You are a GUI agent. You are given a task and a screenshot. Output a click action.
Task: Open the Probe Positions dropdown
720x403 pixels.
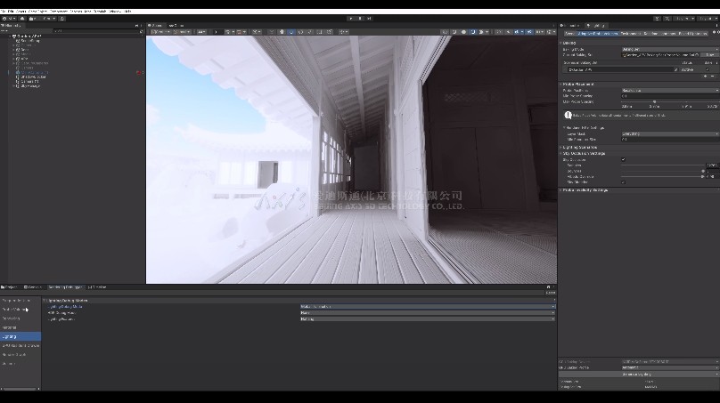point(668,91)
